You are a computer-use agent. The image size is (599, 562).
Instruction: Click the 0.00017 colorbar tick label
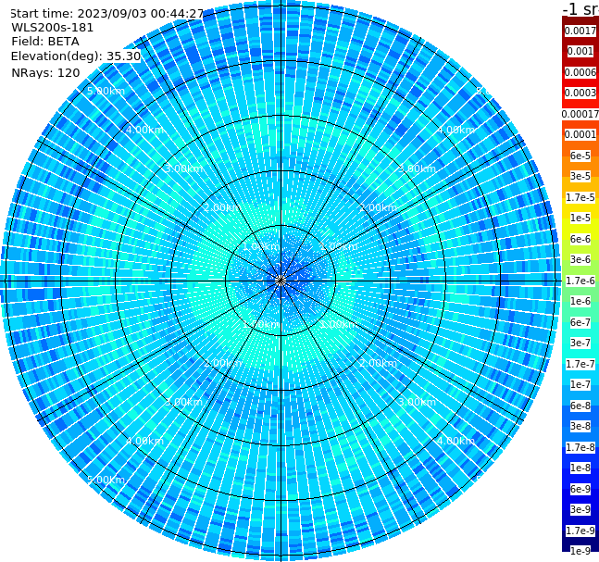(x=580, y=114)
